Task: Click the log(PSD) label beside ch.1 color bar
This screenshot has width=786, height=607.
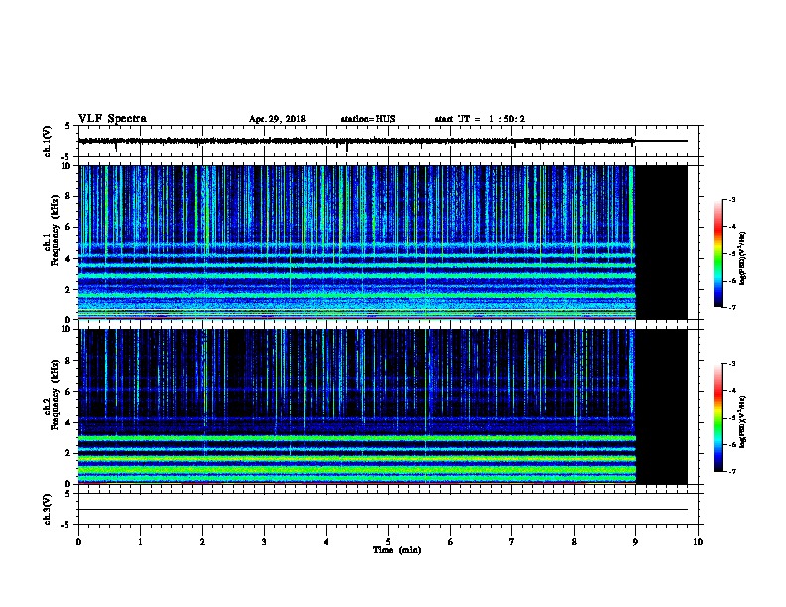Action: [x=743, y=259]
